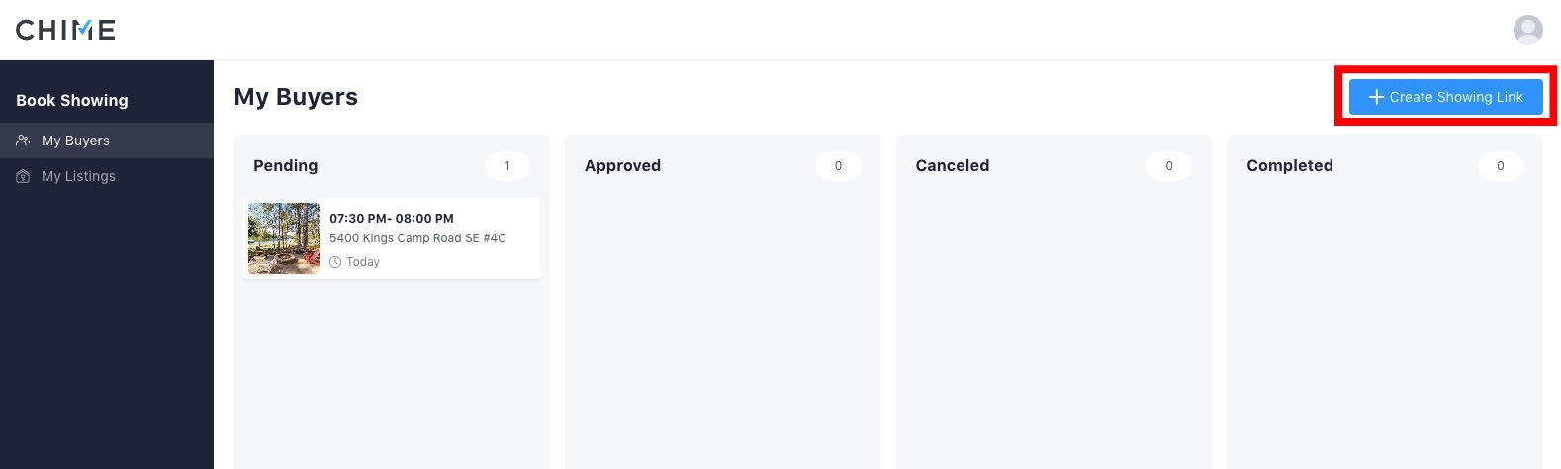This screenshot has width=1561, height=469.
Task: Click the Completed column header
Action: coord(1290,166)
